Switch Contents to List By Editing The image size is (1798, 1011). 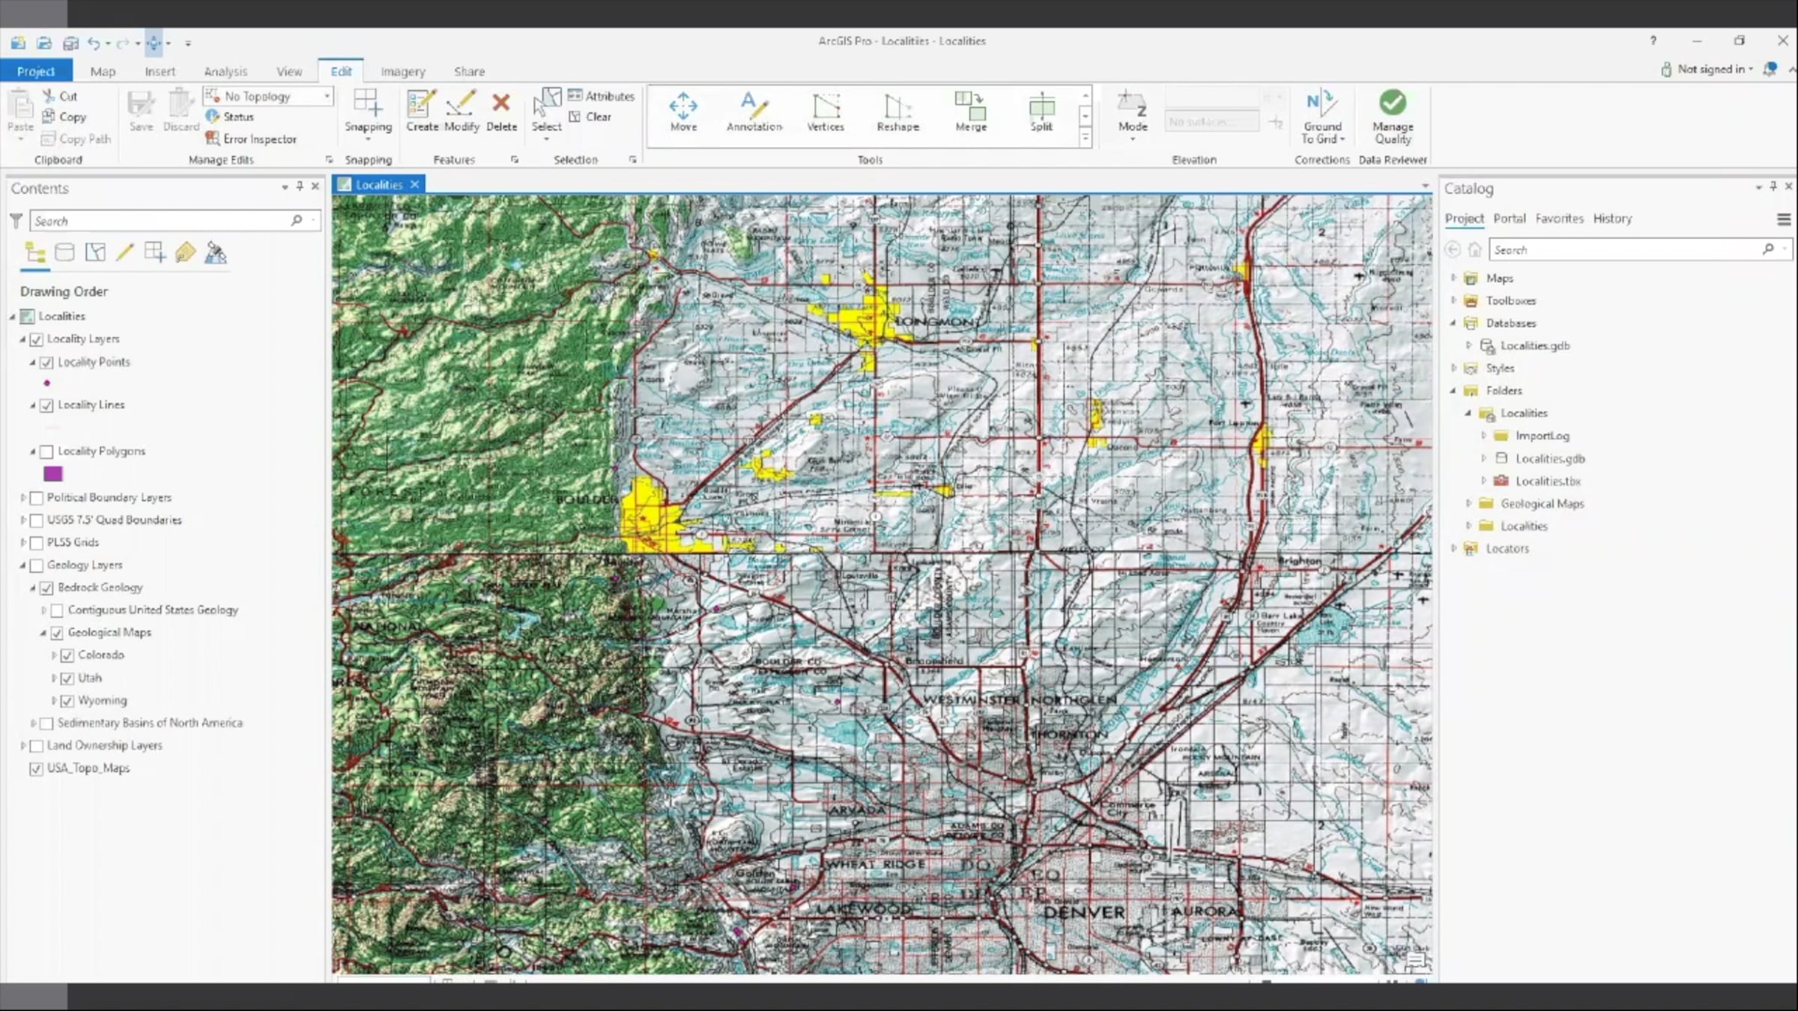[x=125, y=252]
